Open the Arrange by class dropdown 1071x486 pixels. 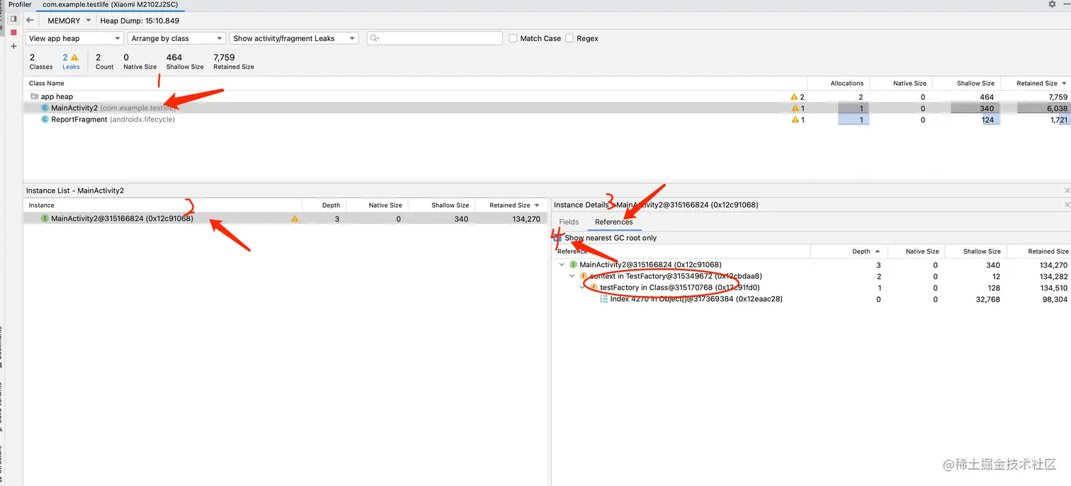tap(177, 38)
